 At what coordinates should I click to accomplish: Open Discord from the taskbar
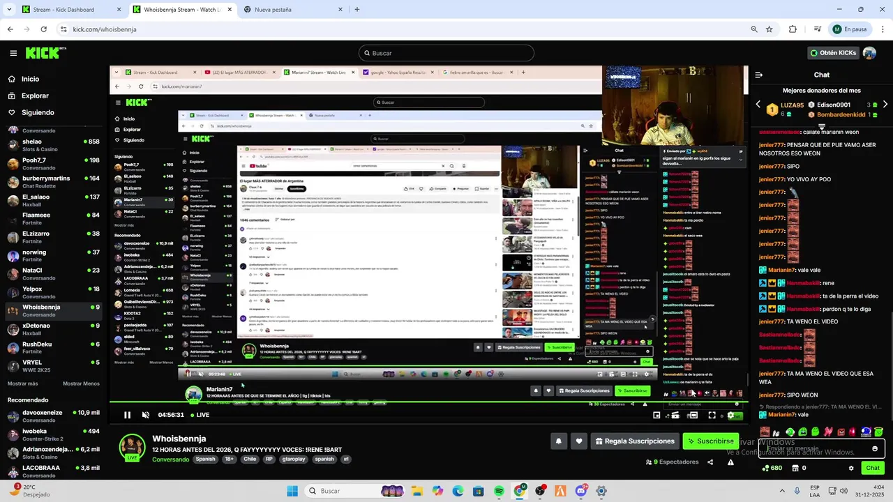580,491
